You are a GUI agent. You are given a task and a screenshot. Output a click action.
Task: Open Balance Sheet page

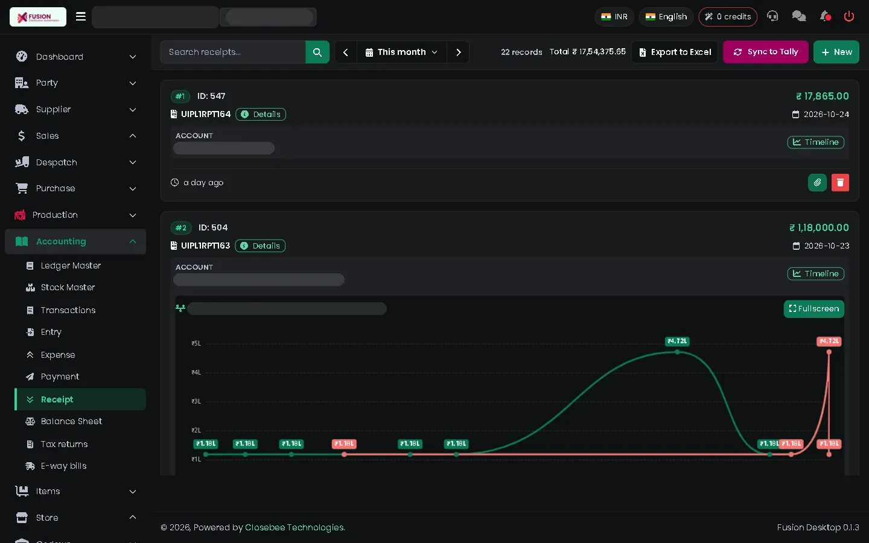pos(71,421)
